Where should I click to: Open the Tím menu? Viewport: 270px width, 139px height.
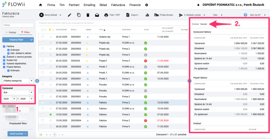pos(62,5)
